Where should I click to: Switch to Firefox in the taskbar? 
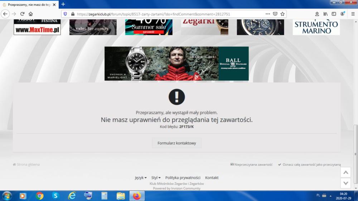coord(137,196)
